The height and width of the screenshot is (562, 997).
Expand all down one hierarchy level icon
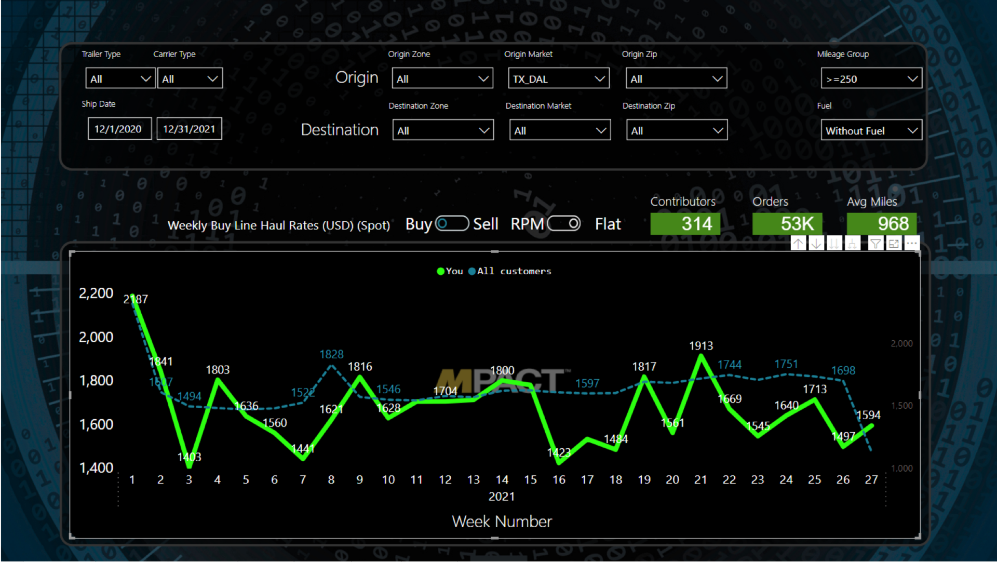(852, 243)
